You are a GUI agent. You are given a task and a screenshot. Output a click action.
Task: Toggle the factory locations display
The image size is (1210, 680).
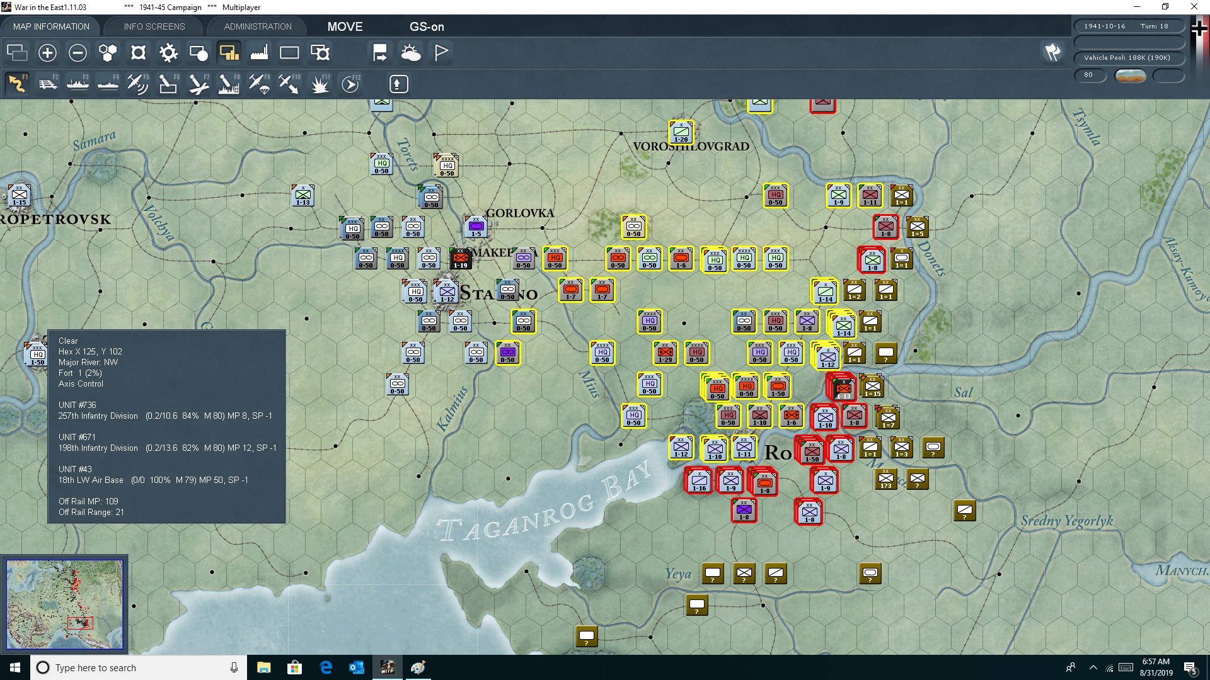click(x=259, y=53)
